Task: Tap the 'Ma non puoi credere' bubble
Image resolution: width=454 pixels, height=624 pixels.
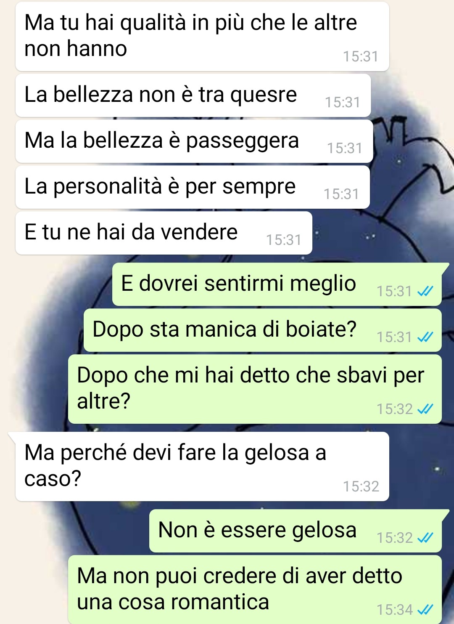Action: tap(255, 589)
